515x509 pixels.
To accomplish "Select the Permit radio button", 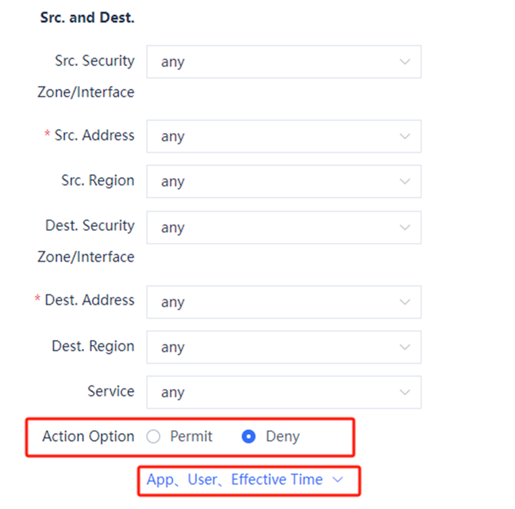I will [x=153, y=437].
